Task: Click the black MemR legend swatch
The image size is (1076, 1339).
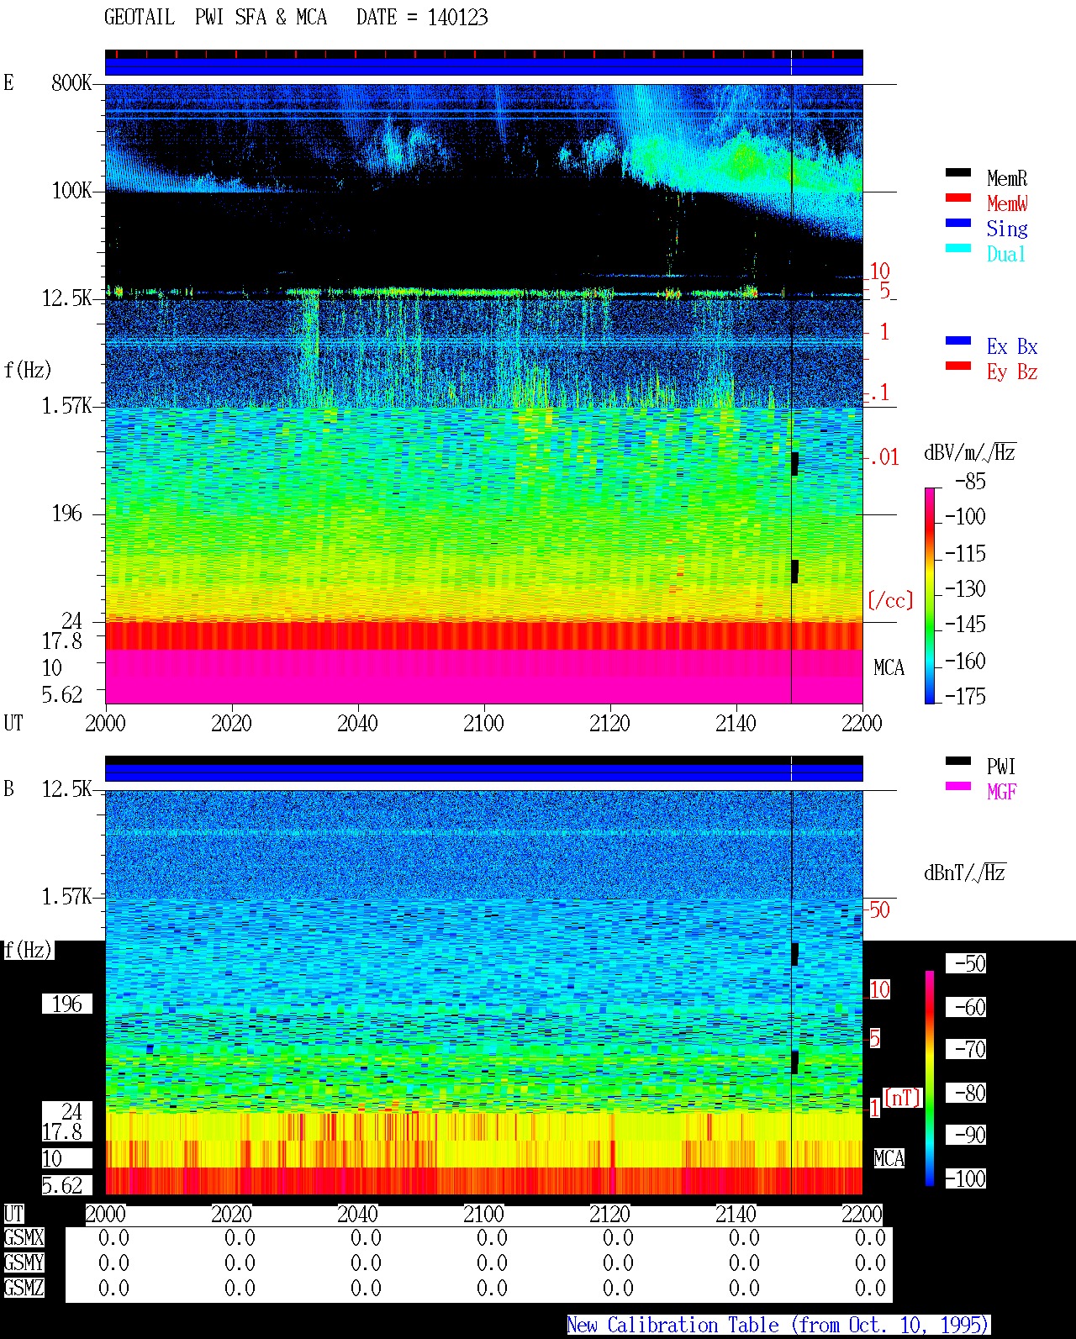Action: pos(958,172)
